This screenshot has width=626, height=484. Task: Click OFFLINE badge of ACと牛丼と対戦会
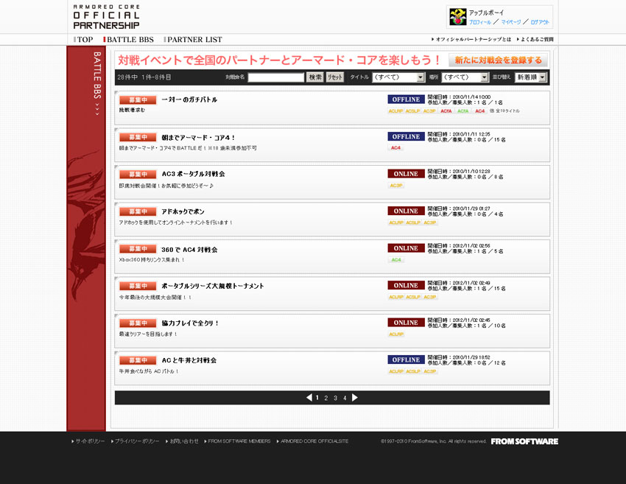pyautogui.click(x=406, y=359)
